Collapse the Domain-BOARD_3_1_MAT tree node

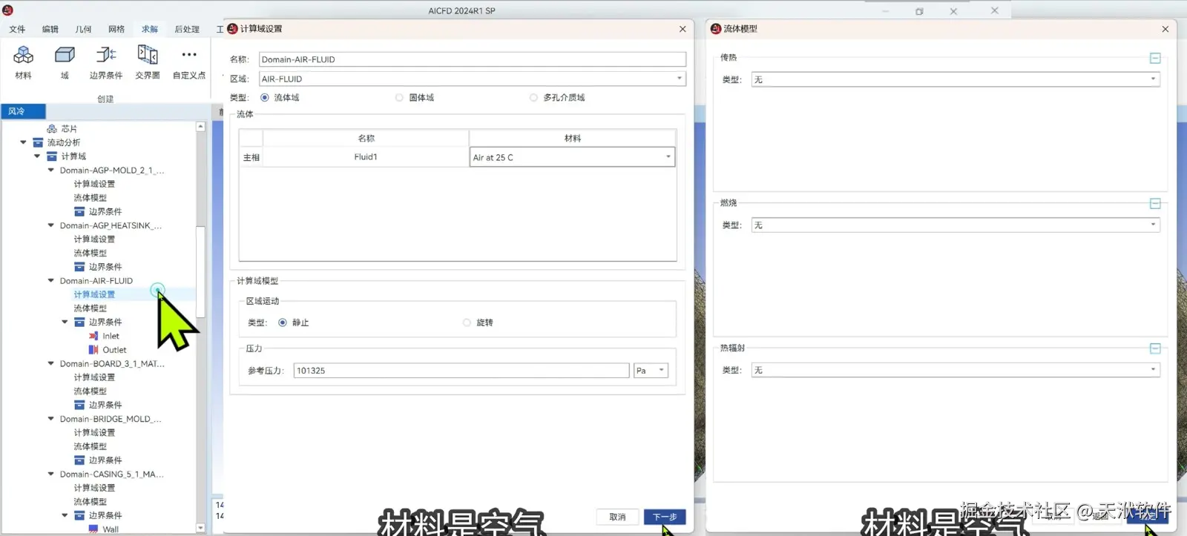click(51, 364)
